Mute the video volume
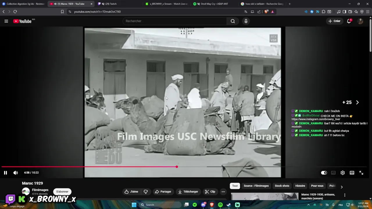The width and height of the screenshot is (372, 209). coord(16,173)
